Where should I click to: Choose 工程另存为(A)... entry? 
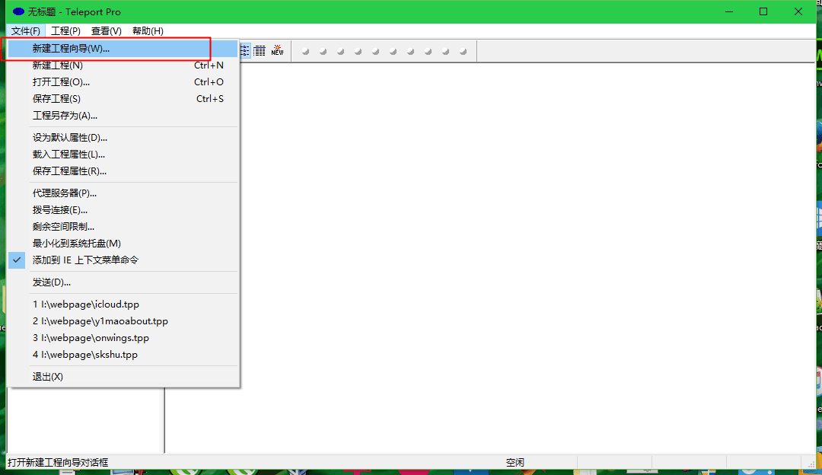coord(124,116)
